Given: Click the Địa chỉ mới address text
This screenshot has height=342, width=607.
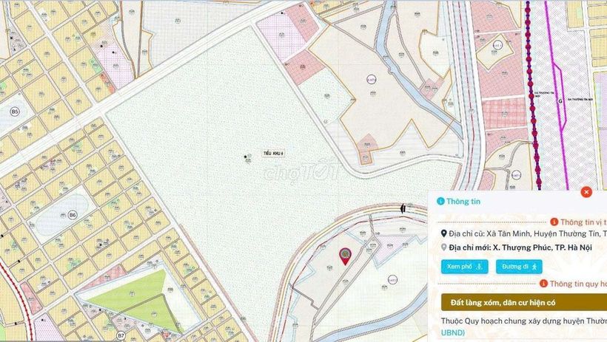Looking at the screenshot, I should (x=520, y=247).
